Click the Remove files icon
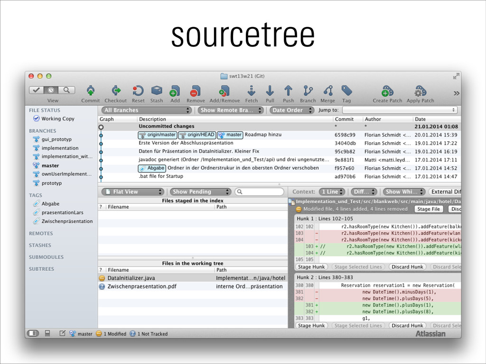The width and height of the screenshot is (486, 364). coord(196,91)
